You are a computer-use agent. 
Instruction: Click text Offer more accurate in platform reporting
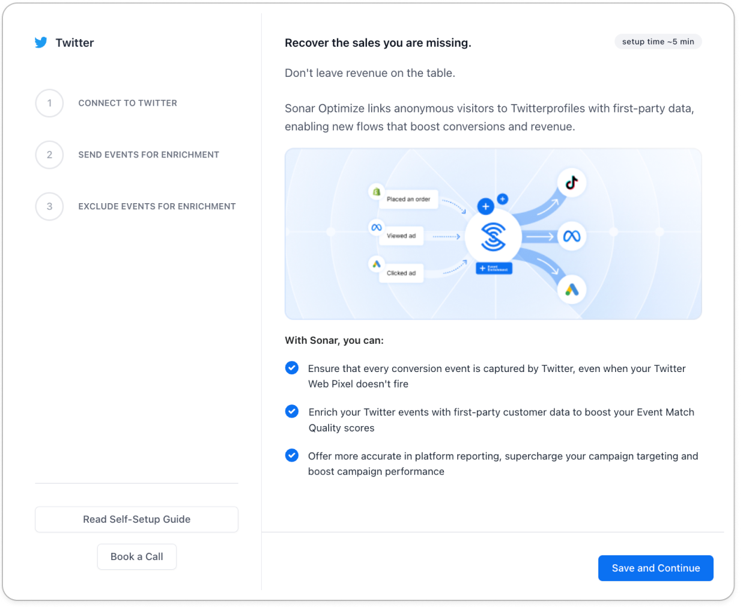coord(503,464)
